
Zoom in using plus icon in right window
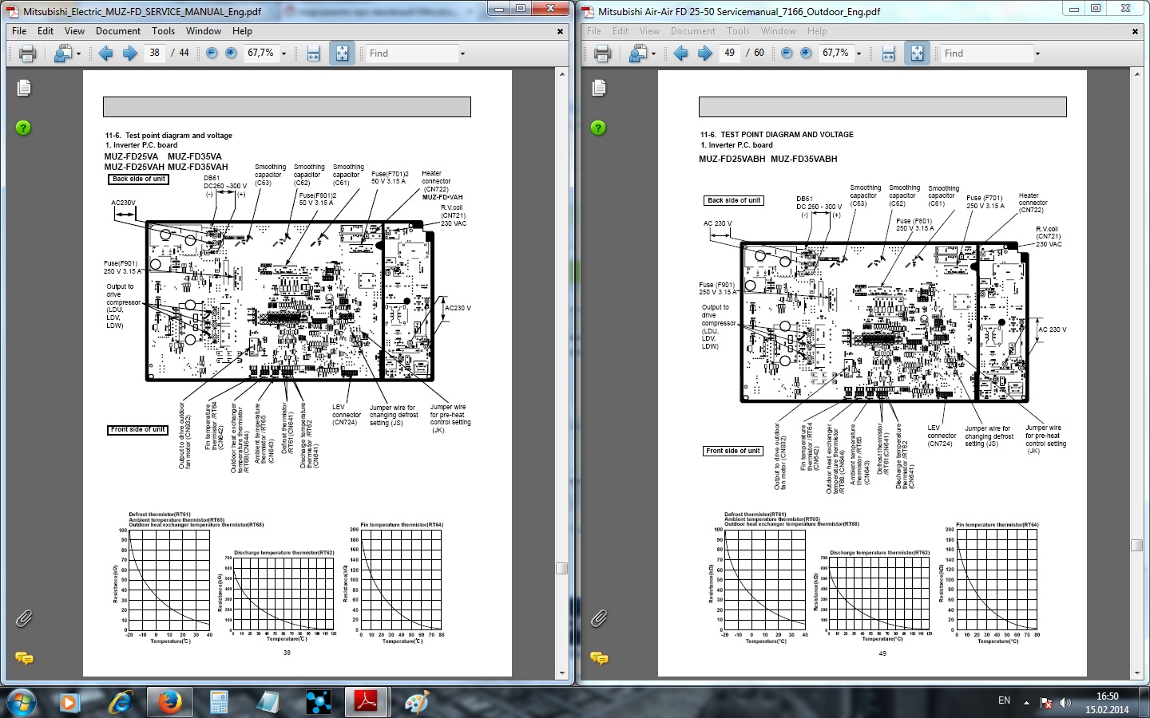point(806,53)
